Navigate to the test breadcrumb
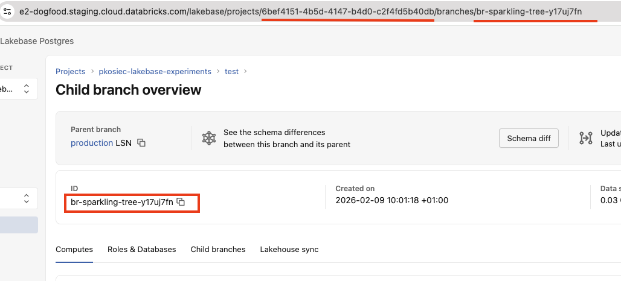The height and width of the screenshot is (281, 621). (x=231, y=71)
